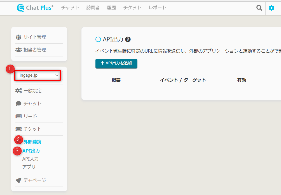Click the ticket icon in the sidebar
The height and width of the screenshot is (195, 281).
tap(18, 129)
